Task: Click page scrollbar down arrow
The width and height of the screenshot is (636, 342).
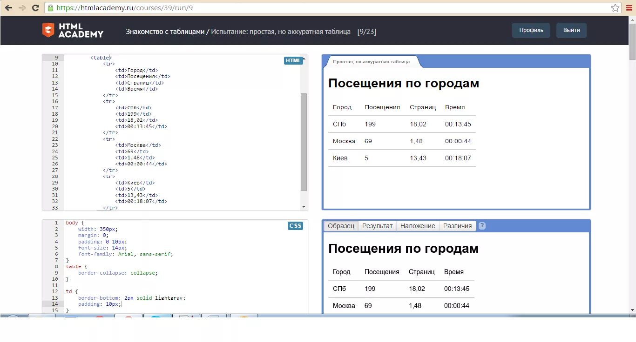Action: [x=632, y=309]
